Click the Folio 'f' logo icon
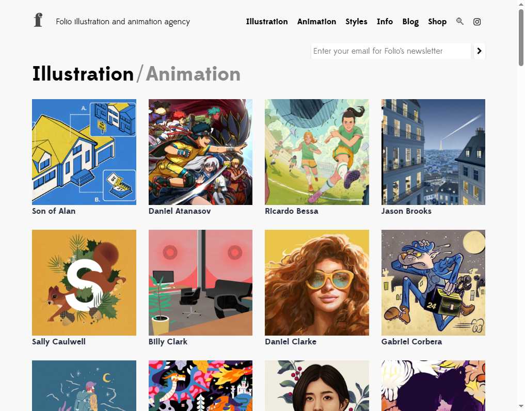This screenshot has width=525, height=411. pos(38,21)
